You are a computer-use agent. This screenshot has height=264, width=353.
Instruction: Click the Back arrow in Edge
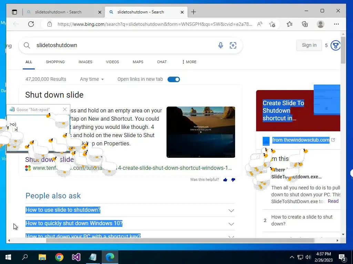coord(16,24)
